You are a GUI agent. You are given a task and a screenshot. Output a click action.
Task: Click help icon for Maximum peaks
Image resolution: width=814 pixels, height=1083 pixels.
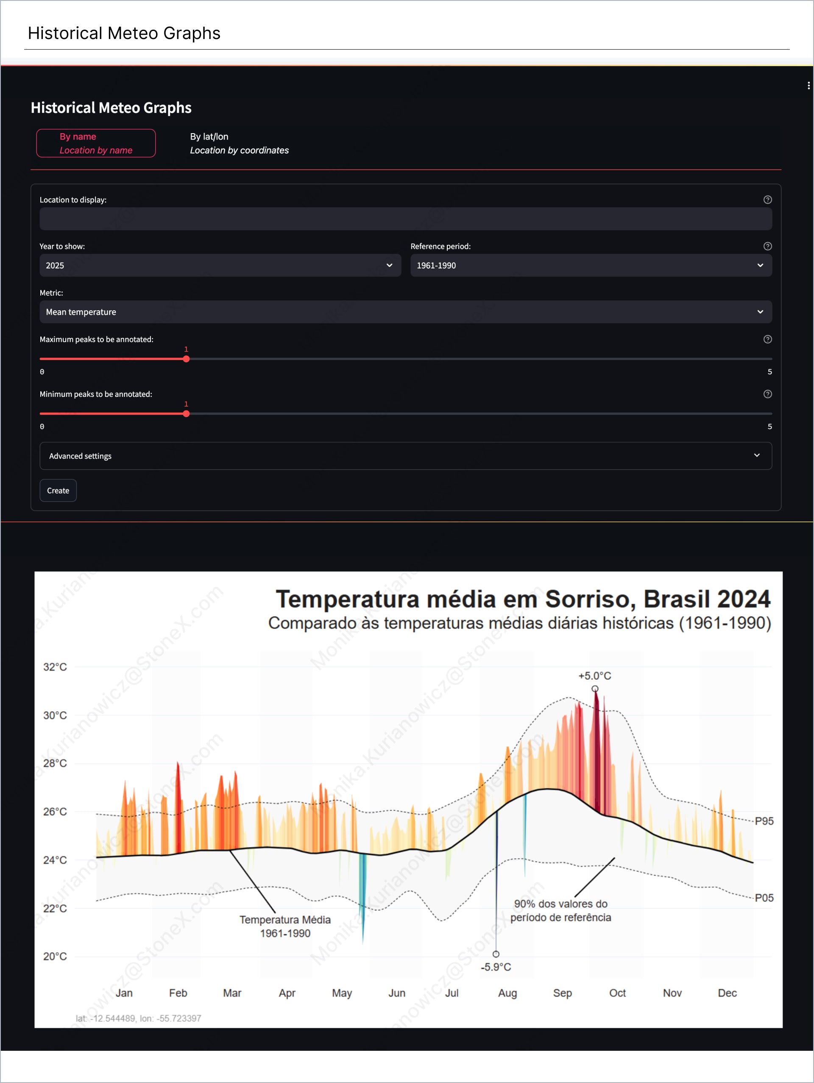[767, 339]
